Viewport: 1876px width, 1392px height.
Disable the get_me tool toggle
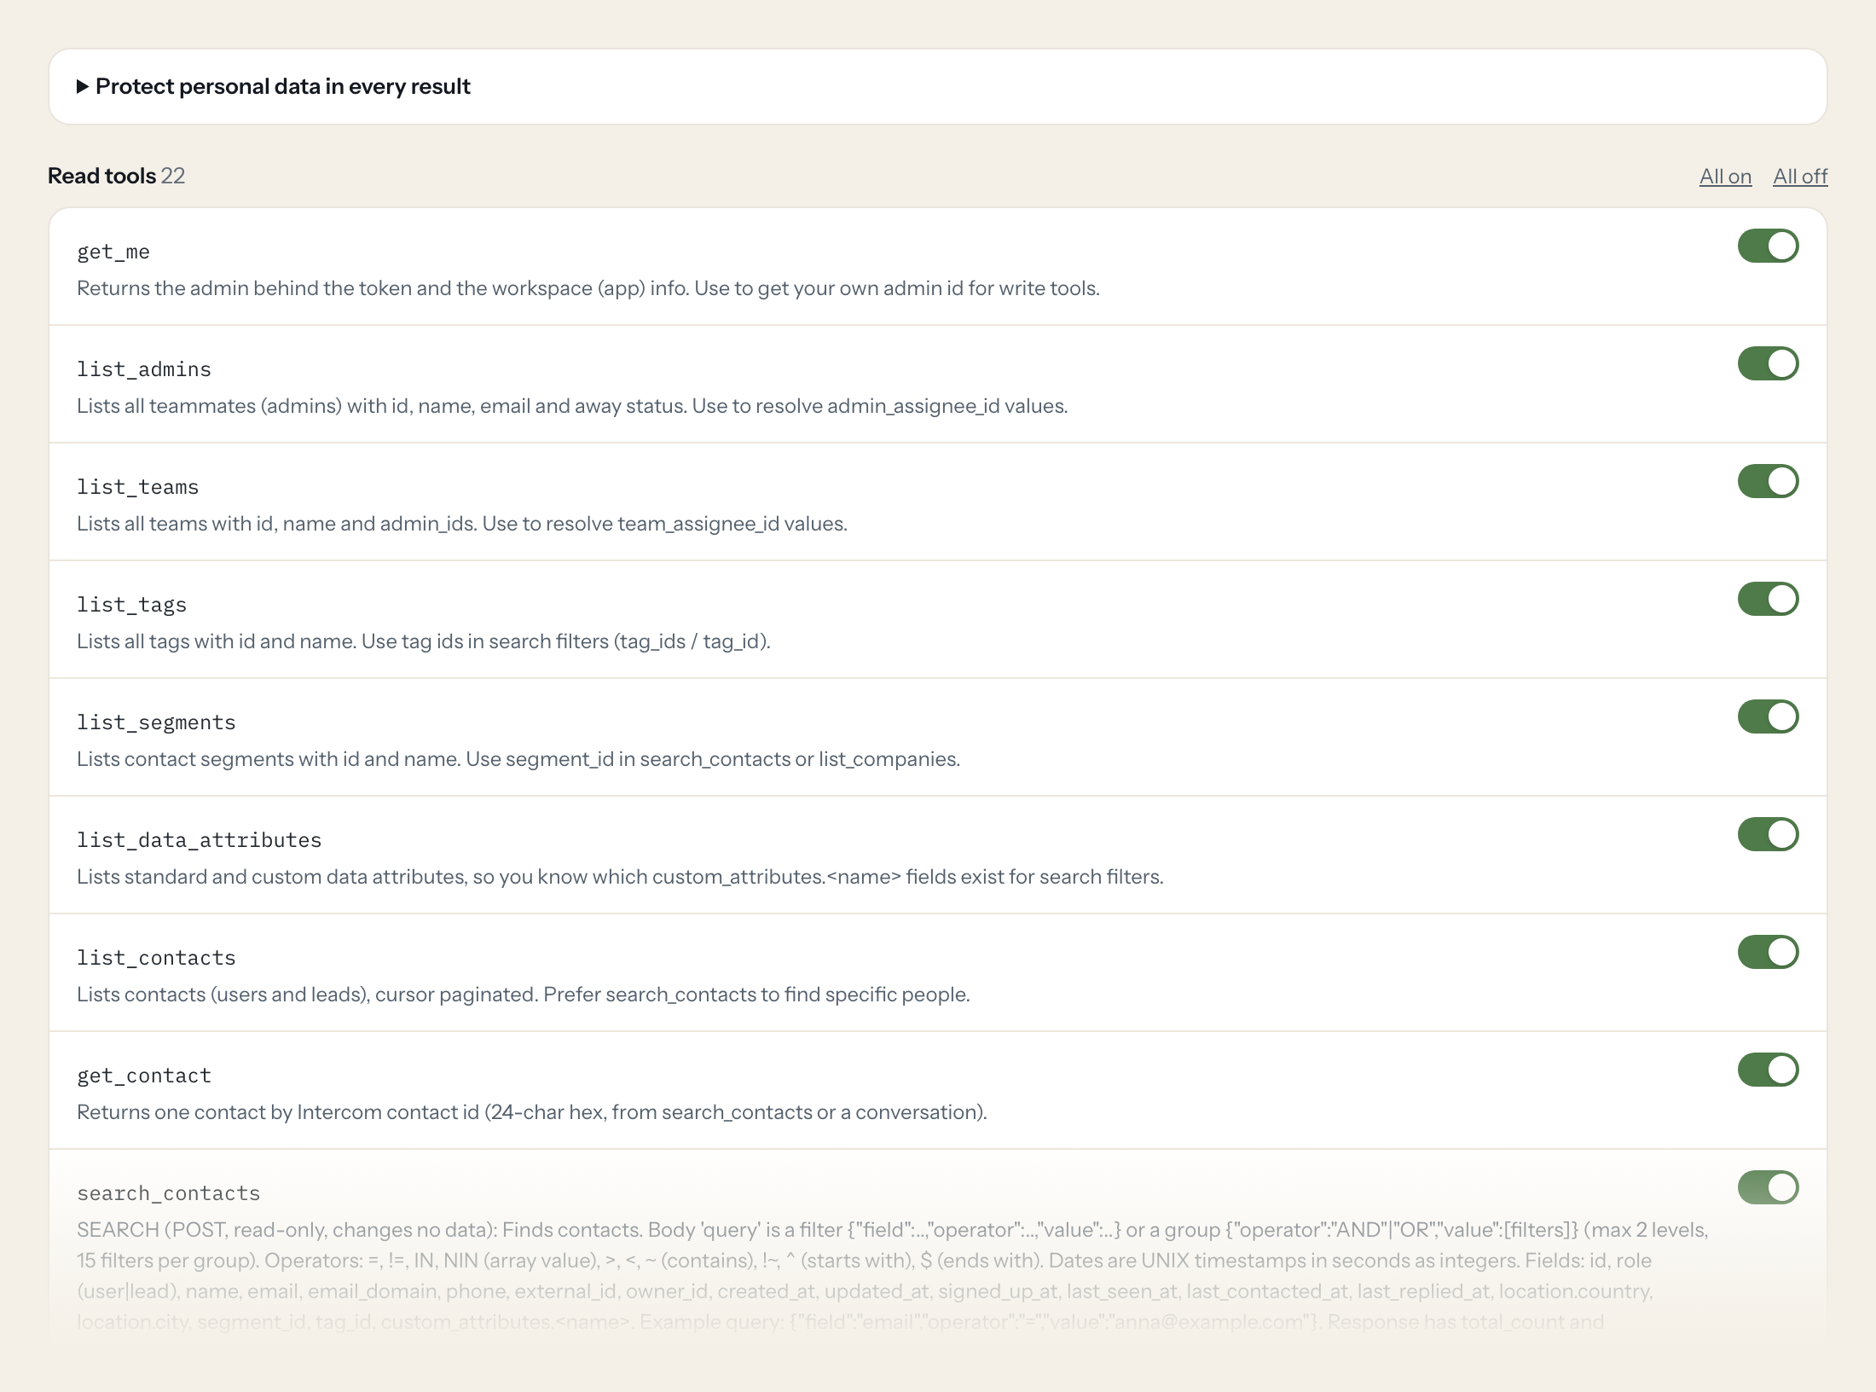pos(1768,246)
